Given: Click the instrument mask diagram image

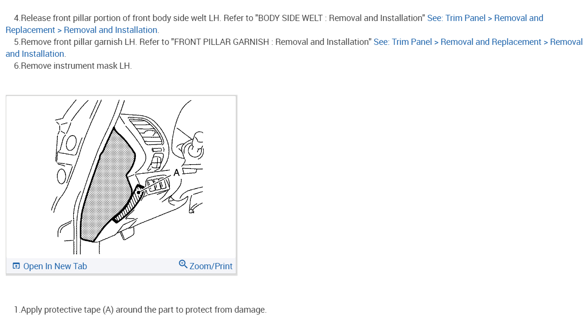Looking at the screenshot, I should click(x=121, y=177).
